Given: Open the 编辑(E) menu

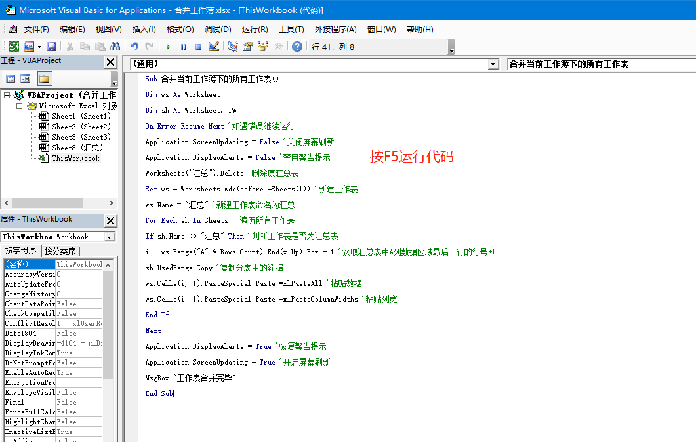Looking at the screenshot, I should [72, 30].
